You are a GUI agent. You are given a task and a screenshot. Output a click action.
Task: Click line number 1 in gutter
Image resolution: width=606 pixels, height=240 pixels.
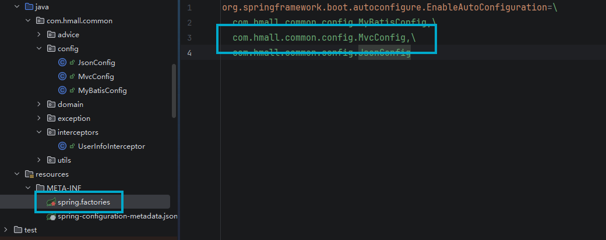pyautogui.click(x=189, y=8)
